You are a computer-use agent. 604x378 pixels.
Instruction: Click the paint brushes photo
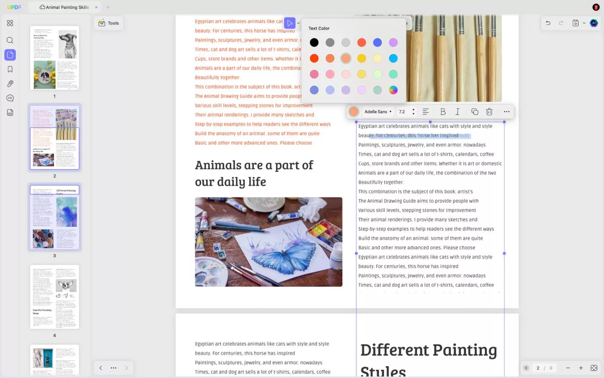[x=454, y=58]
